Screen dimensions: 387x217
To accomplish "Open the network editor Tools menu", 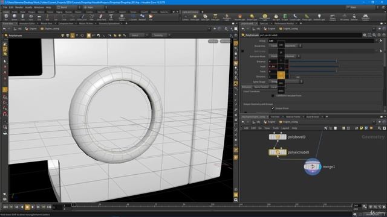I will 276,128.
